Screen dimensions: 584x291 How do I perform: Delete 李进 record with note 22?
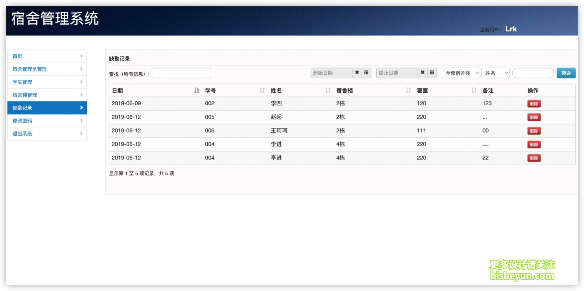pyautogui.click(x=534, y=158)
